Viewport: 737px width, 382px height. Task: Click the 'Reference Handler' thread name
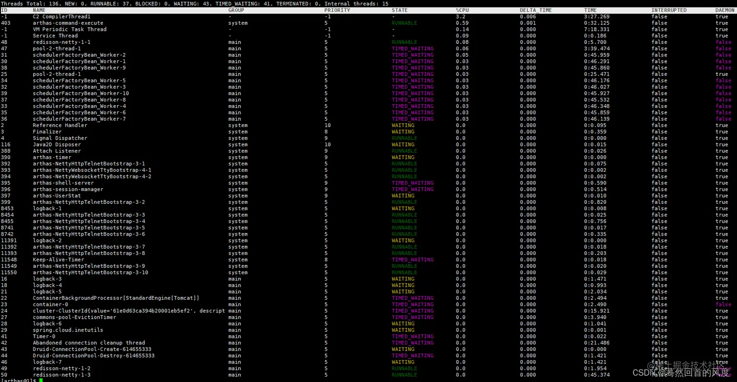60,126
